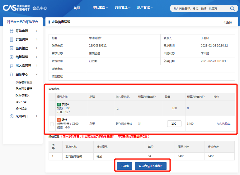Open the 审批管理 dropdown menu
Screen dimensions: 240x175
tap(100, 7)
